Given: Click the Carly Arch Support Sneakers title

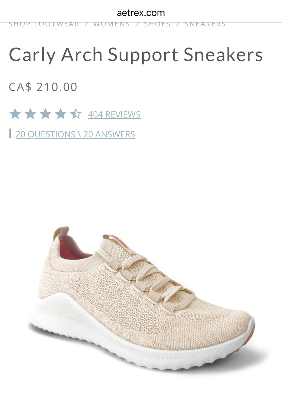Looking at the screenshot, I should click(136, 55).
